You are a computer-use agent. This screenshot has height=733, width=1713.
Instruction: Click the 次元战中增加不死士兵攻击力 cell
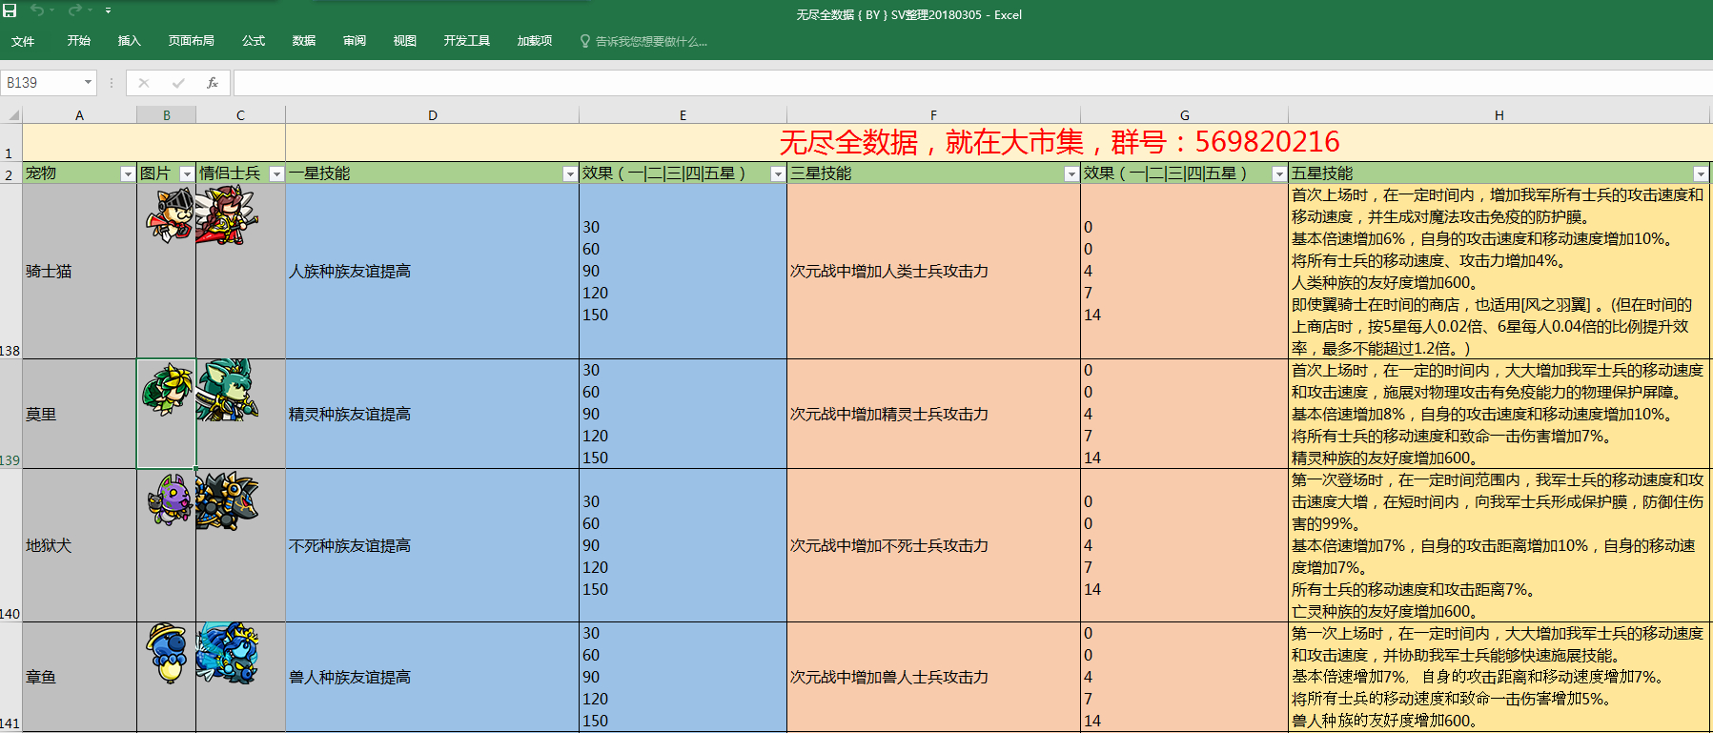coord(934,545)
